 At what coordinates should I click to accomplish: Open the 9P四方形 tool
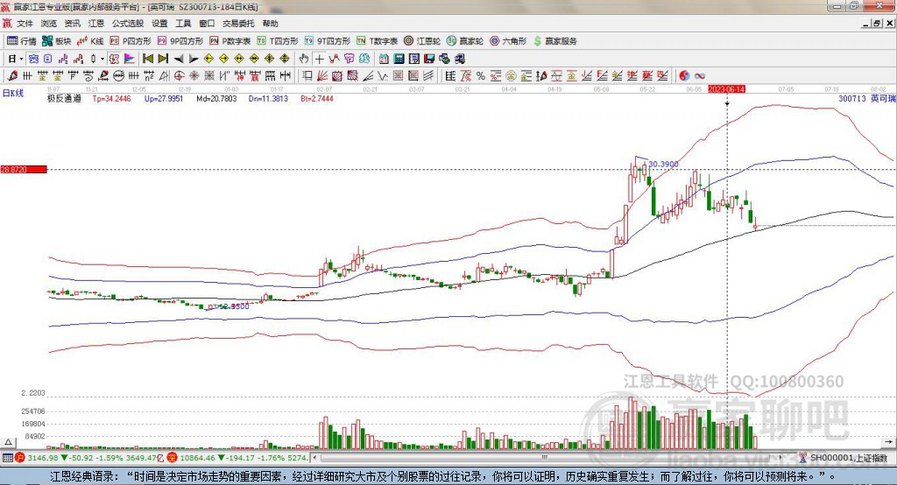click(180, 41)
